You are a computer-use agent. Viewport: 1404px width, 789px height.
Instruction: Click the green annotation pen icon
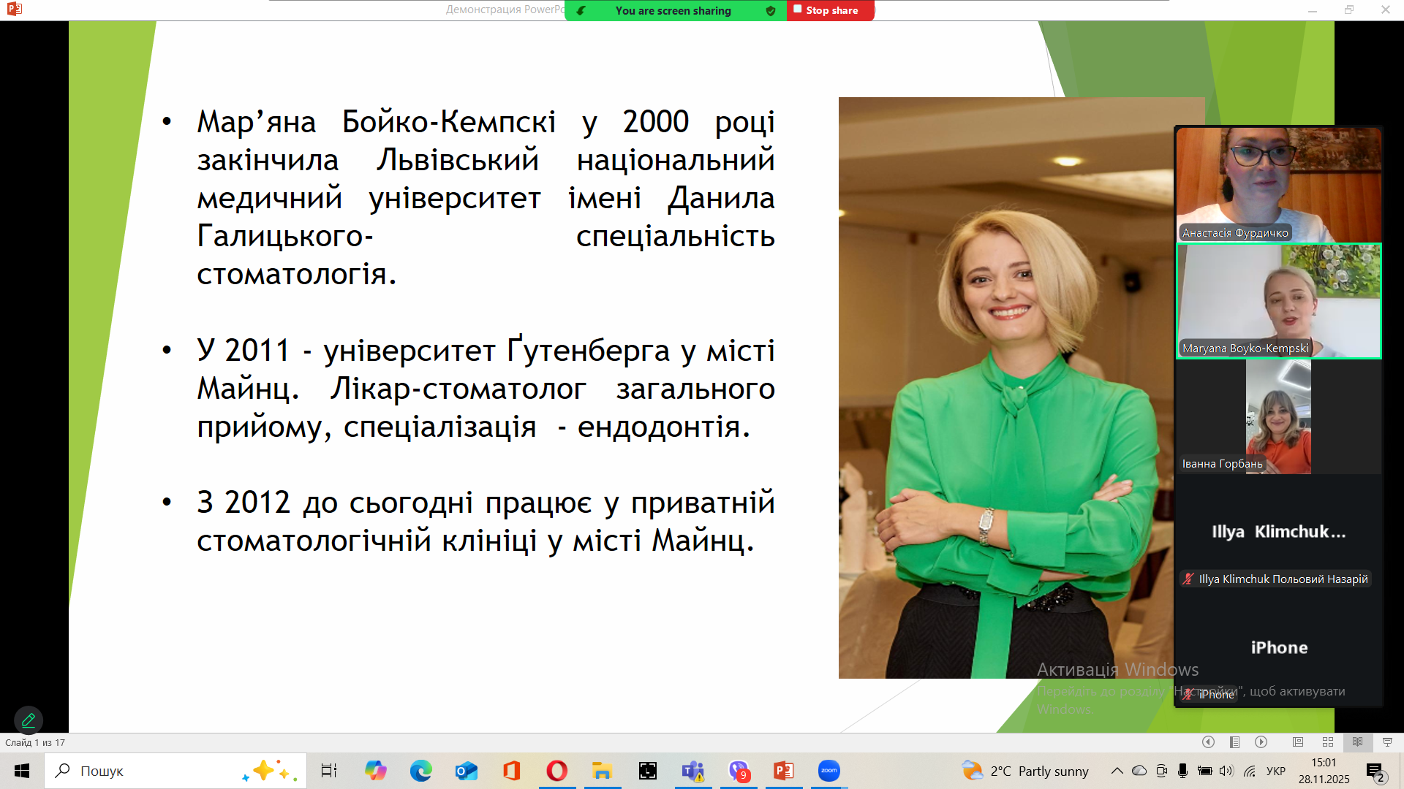click(x=29, y=720)
